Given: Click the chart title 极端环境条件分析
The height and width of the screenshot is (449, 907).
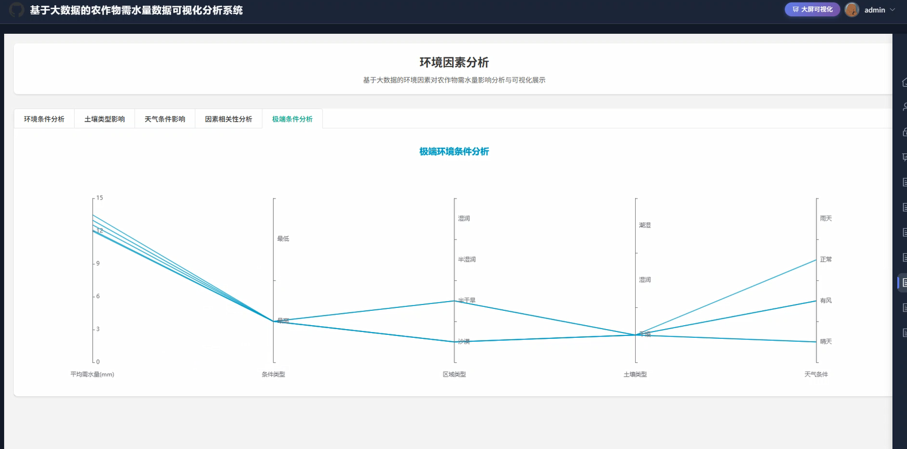Looking at the screenshot, I should [x=454, y=151].
